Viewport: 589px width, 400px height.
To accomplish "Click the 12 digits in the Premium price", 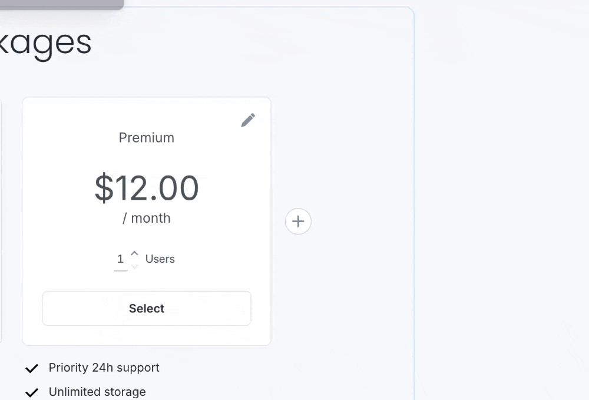I will (130, 189).
